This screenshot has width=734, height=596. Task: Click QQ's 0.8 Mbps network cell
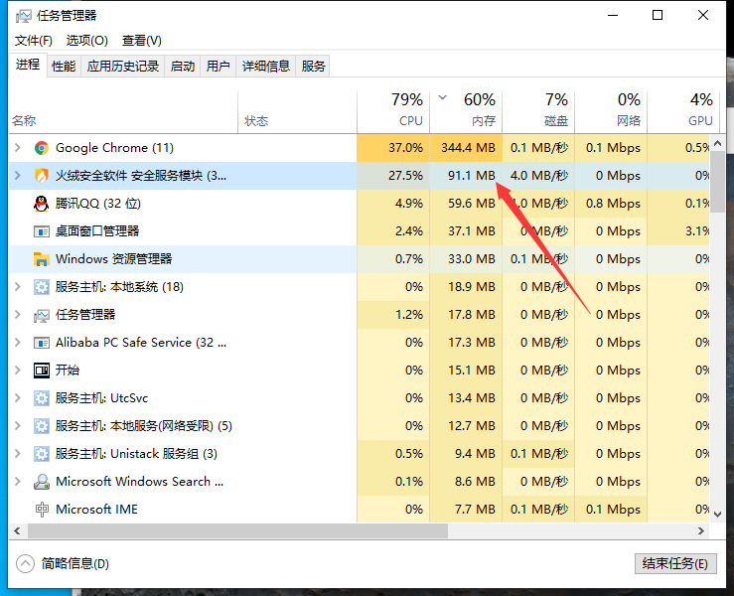click(x=611, y=204)
